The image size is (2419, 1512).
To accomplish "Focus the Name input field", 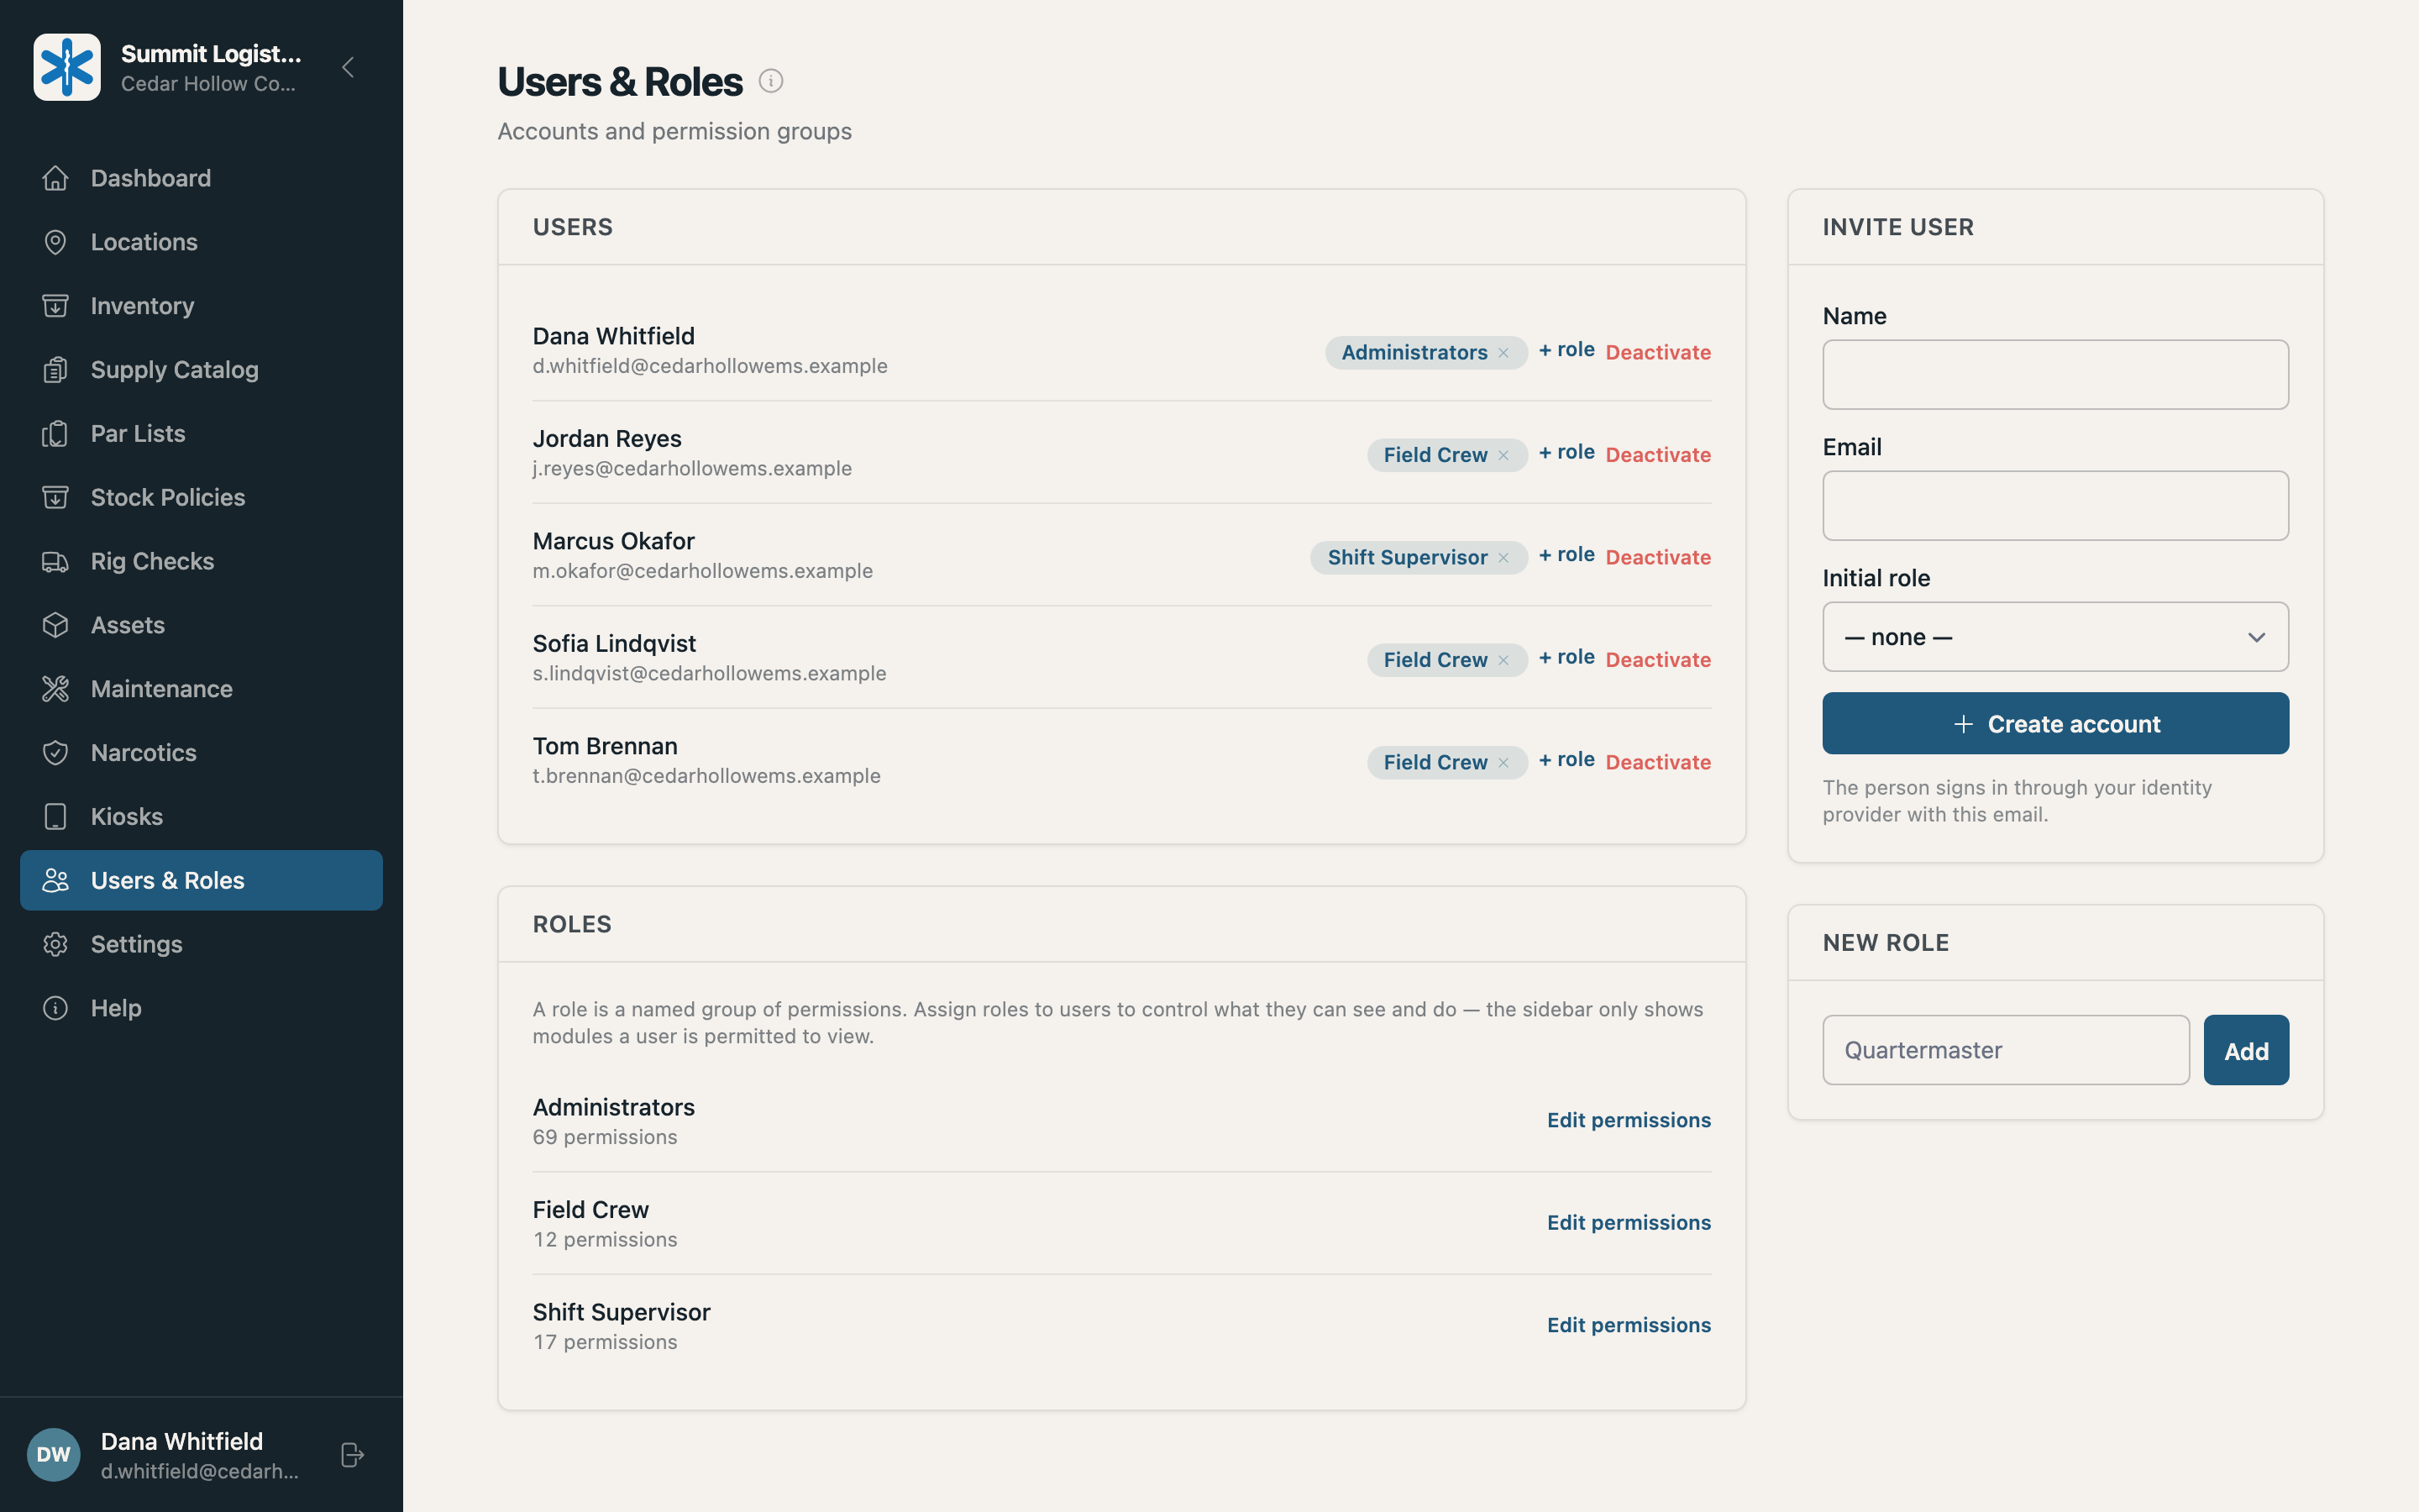I will (x=2055, y=375).
